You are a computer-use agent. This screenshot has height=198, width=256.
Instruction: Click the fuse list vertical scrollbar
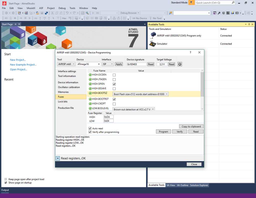[x=202, y=84]
